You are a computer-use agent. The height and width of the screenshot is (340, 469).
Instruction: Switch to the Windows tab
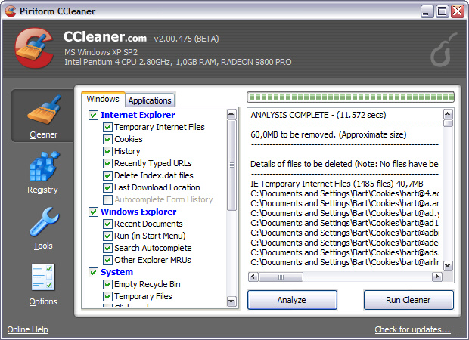pyautogui.click(x=103, y=99)
